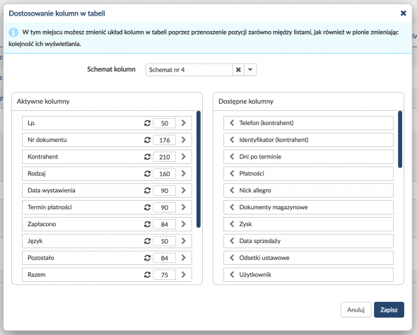Add Zysk to active columns

[232, 224]
